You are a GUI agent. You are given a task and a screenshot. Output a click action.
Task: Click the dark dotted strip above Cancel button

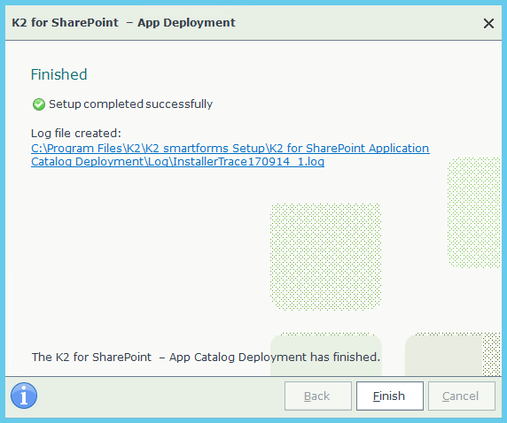point(492,355)
